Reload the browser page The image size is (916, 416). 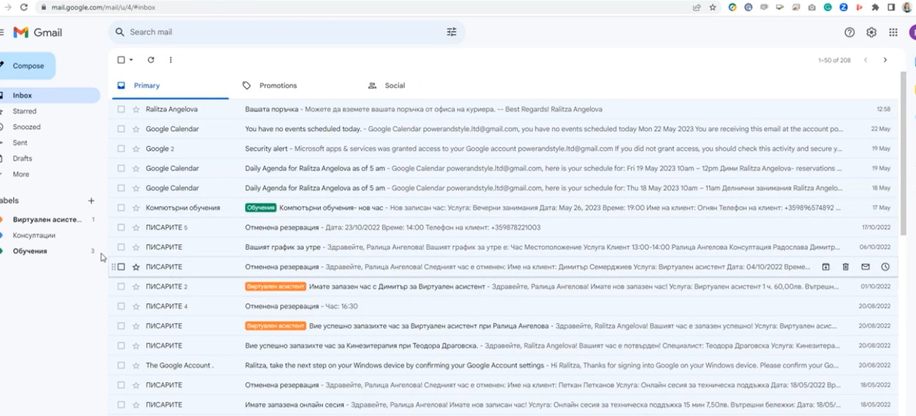tap(24, 7)
